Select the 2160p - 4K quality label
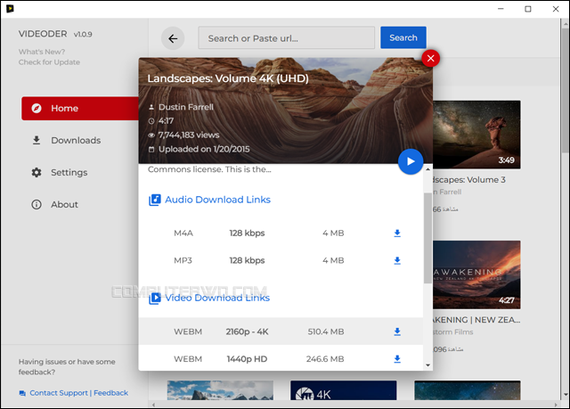The height and width of the screenshot is (409, 570). [248, 331]
